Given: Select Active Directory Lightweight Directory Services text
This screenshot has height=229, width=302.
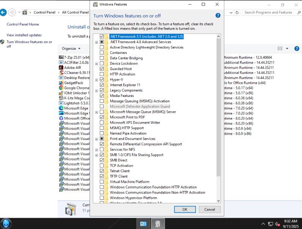Looking at the screenshot, I should point(147,47).
